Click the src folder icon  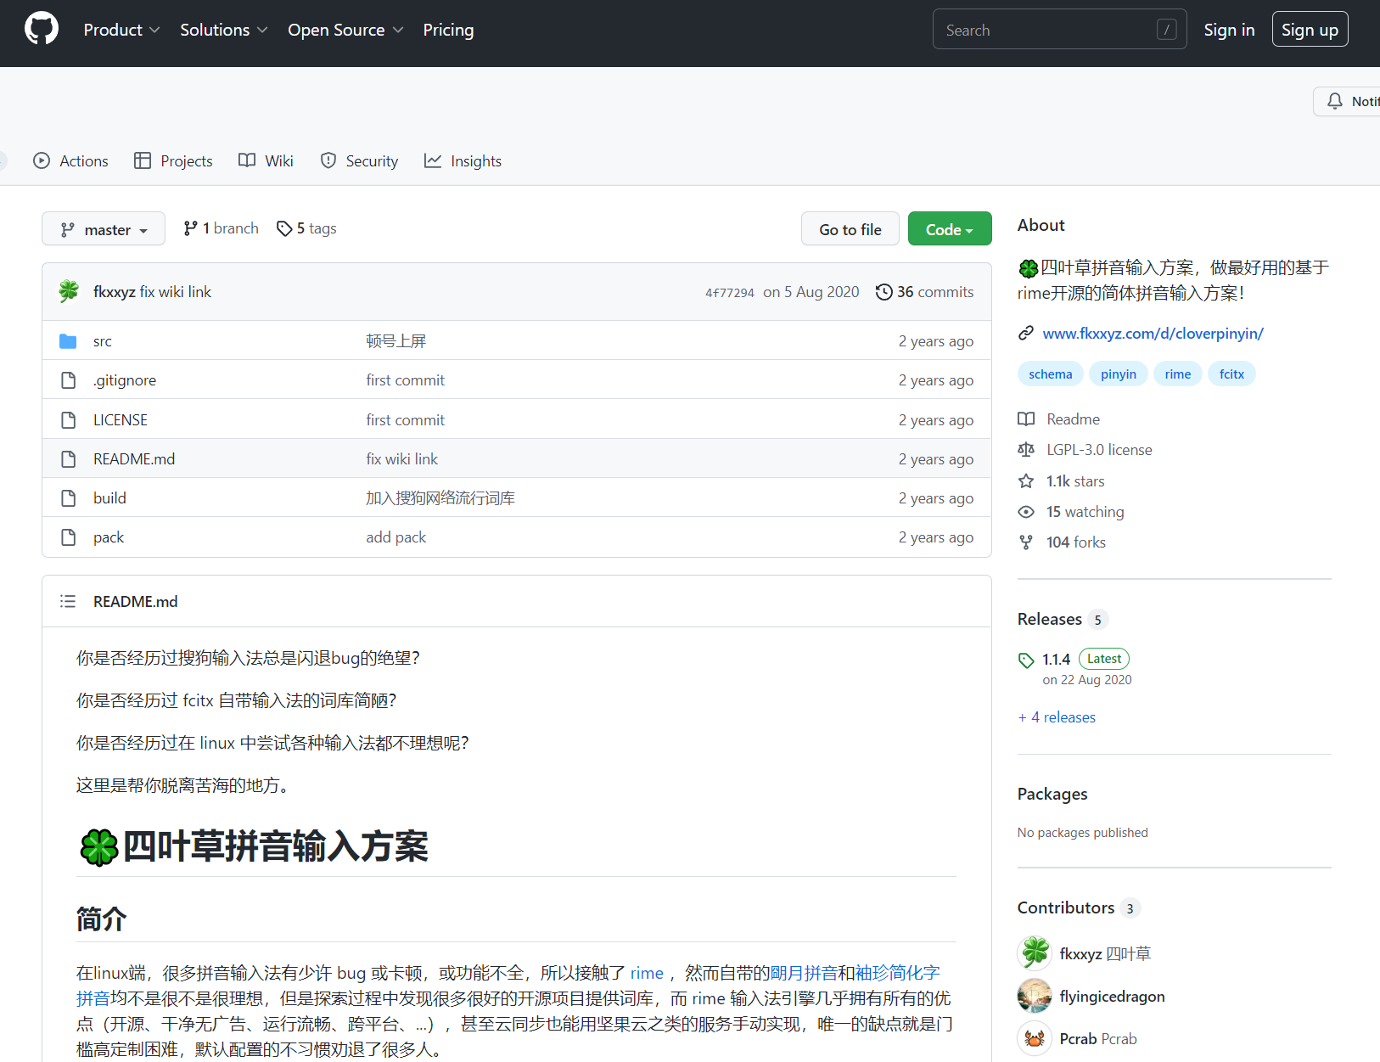tap(68, 341)
